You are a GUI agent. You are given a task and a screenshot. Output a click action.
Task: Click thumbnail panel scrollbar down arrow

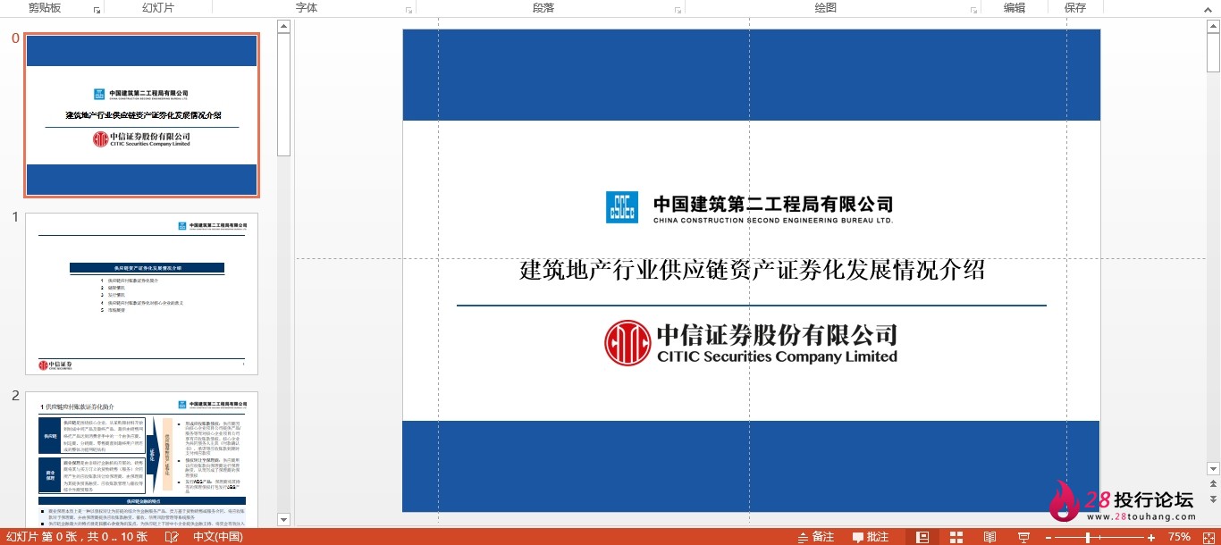pyautogui.click(x=283, y=520)
